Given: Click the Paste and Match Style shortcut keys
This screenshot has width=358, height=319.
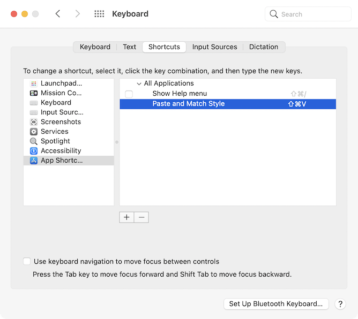Looking at the screenshot, I should pyautogui.click(x=297, y=104).
